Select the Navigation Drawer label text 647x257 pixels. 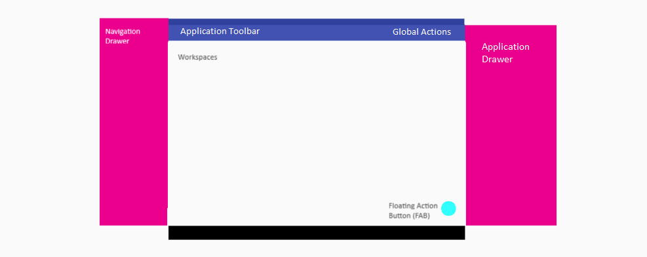point(123,36)
